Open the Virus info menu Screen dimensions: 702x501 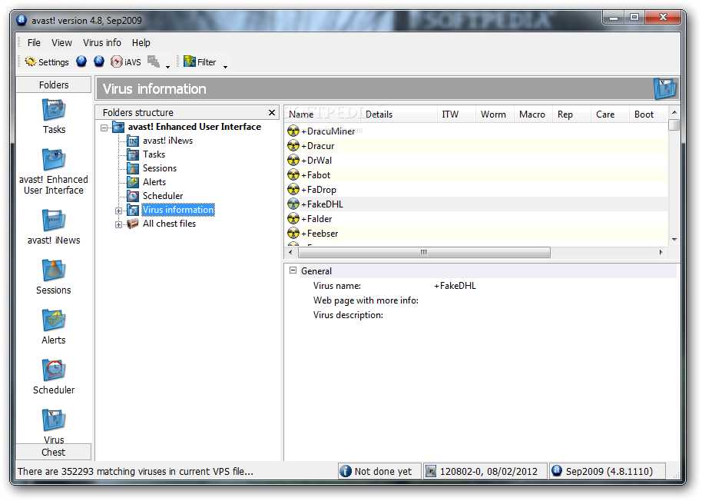(x=102, y=42)
